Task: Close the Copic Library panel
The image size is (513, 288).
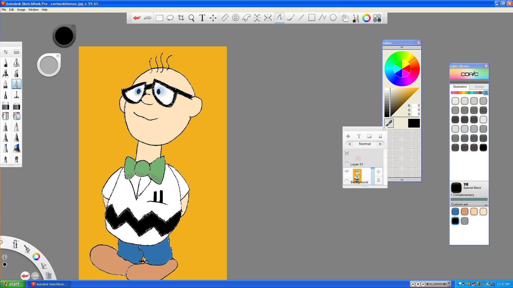Action: point(486,66)
